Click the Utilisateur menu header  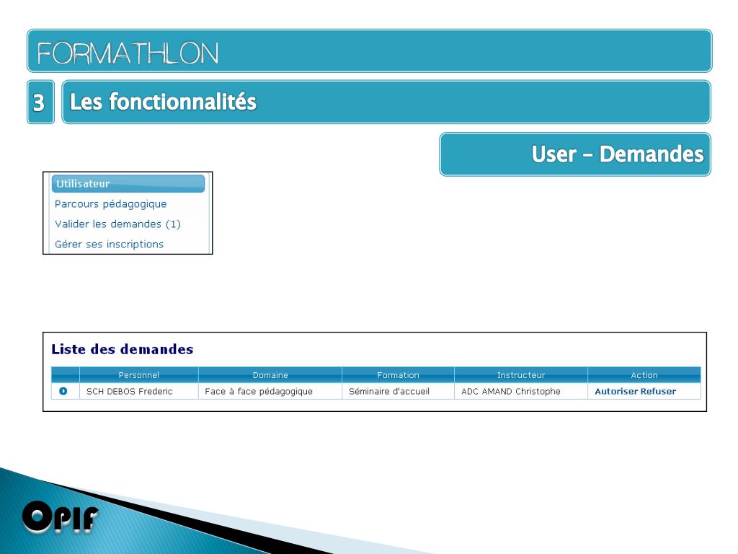tap(128, 184)
